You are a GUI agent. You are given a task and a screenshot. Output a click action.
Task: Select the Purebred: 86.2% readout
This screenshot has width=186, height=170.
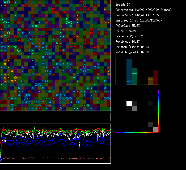point(128,42)
